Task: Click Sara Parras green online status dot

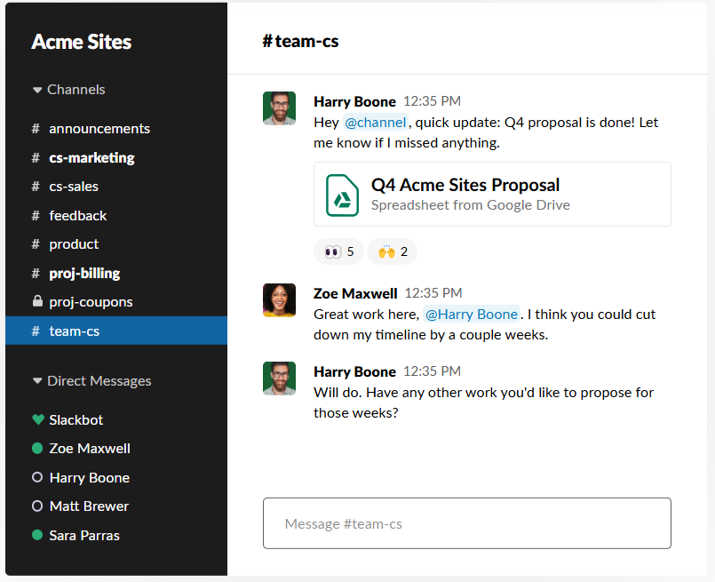Action: point(37,535)
